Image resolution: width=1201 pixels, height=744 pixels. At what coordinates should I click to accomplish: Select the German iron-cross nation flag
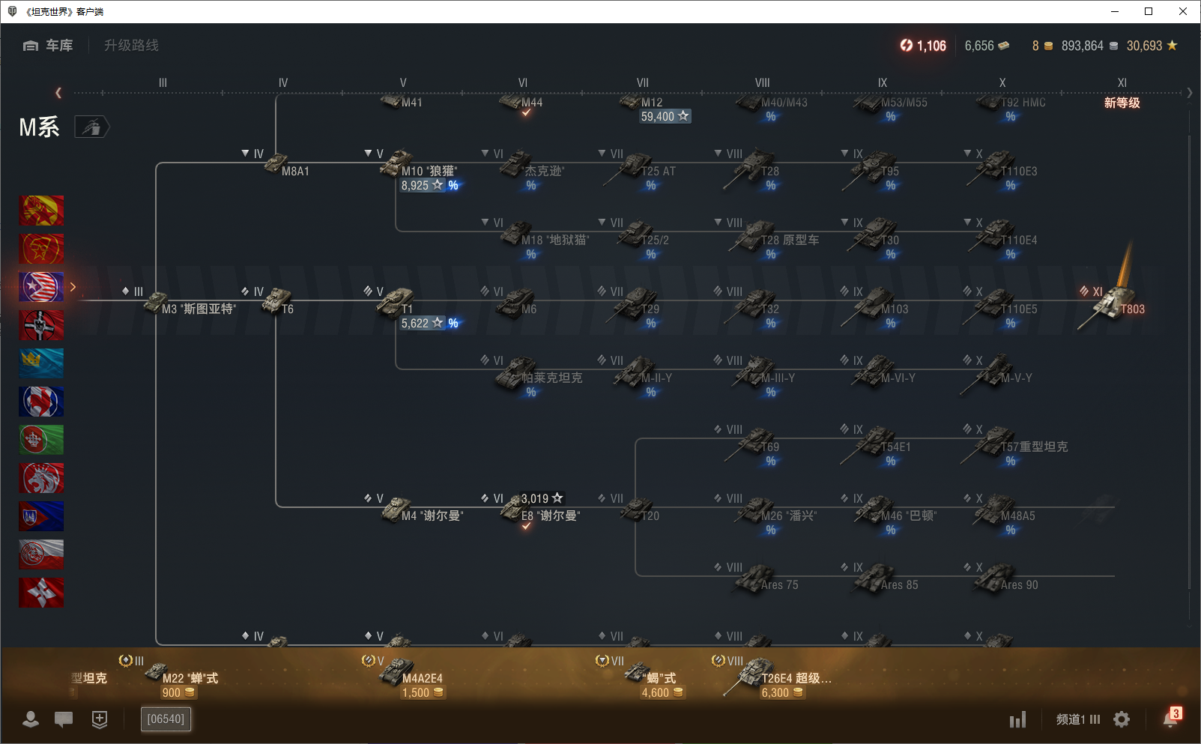(41, 325)
